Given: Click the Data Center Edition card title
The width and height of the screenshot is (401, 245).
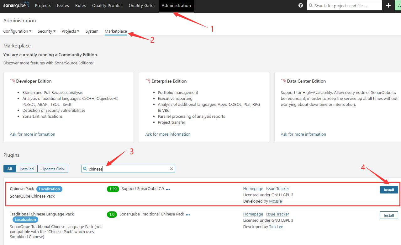Looking at the screenshot, I should click(x=306, y=81).
